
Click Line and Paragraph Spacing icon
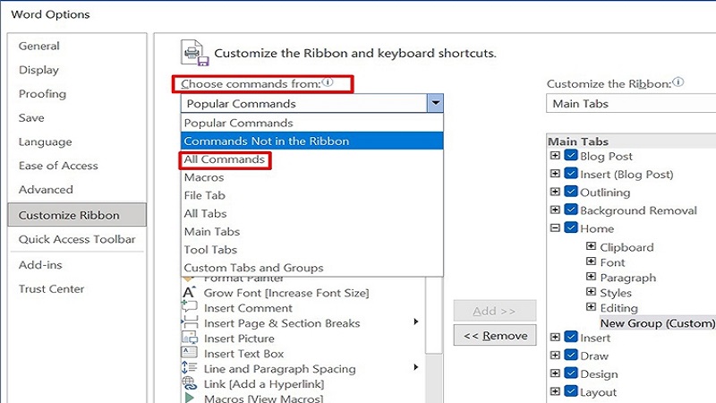[189, 369]
